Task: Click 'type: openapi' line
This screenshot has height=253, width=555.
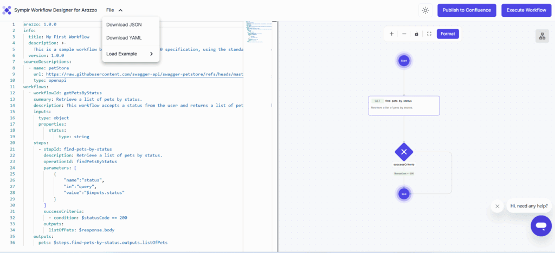Action: click(x=50, y=80)
